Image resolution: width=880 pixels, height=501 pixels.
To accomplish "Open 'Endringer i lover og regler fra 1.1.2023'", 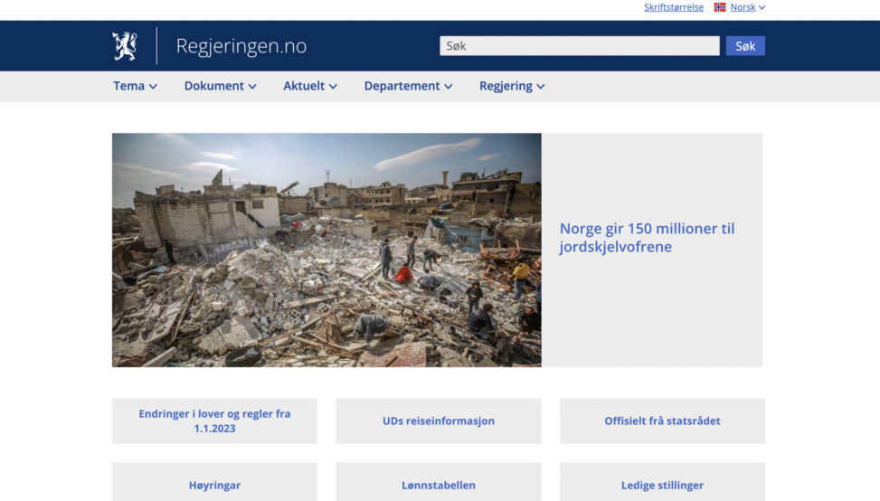I will click(x=215, y=421).
